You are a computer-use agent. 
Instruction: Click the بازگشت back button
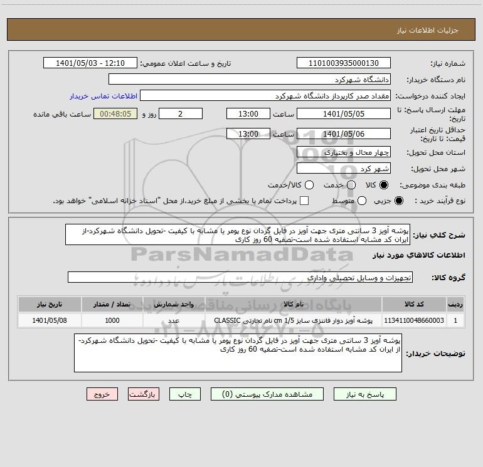[144, 394]
